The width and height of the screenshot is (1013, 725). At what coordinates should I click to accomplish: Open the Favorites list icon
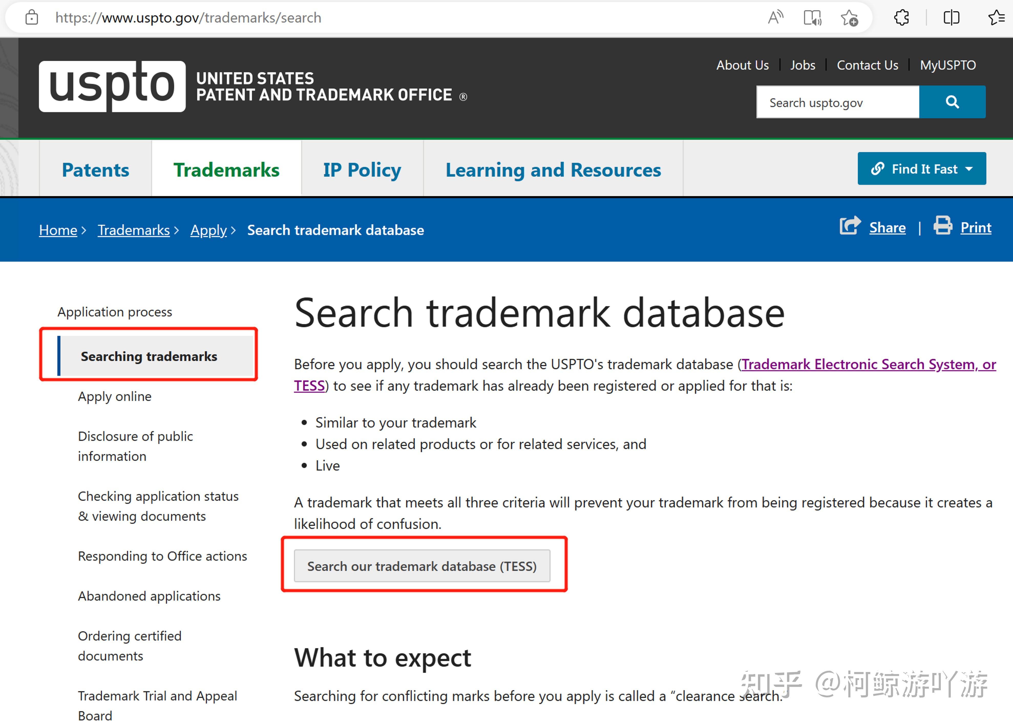[996, 17]
